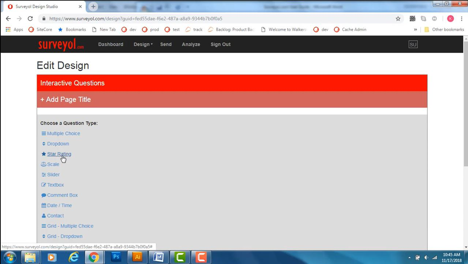Click + Add Page Title bar
Screen dimensions: 468x264
click(x=232, y=99)
